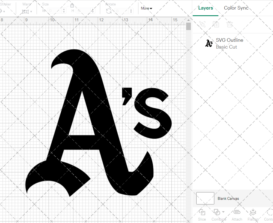Select the A's logo on canvas
This screenshot has height=223, width=273.
tap(99, 123)
